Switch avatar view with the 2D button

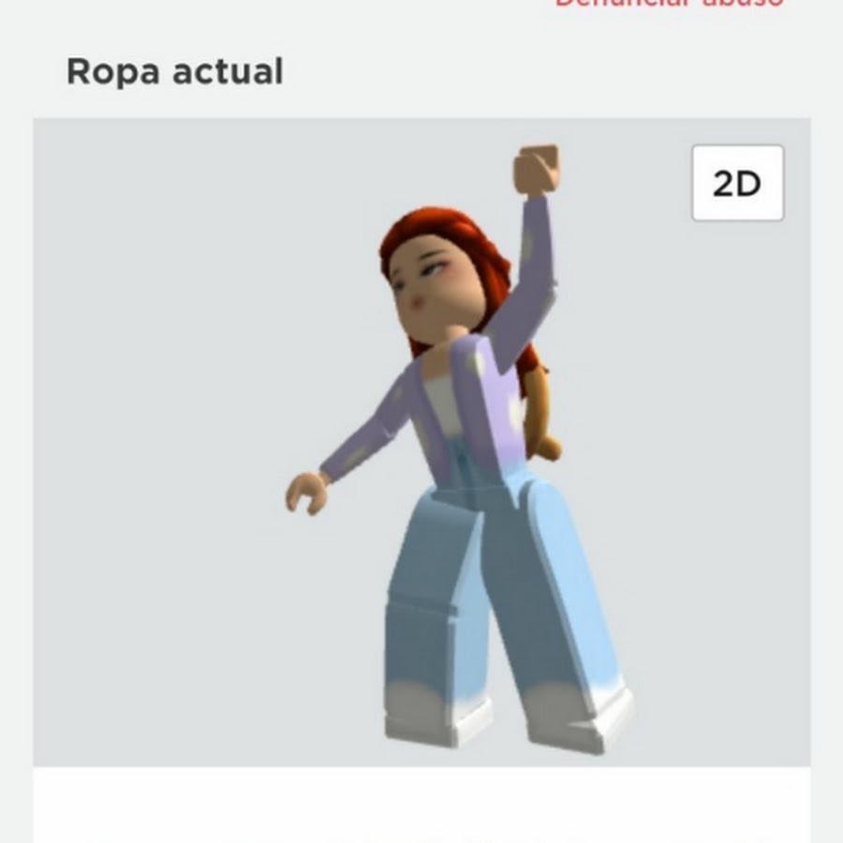click(x=737, y=183)
